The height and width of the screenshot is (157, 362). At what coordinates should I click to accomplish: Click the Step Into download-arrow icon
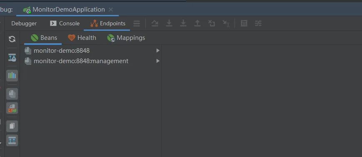(169, 23)
